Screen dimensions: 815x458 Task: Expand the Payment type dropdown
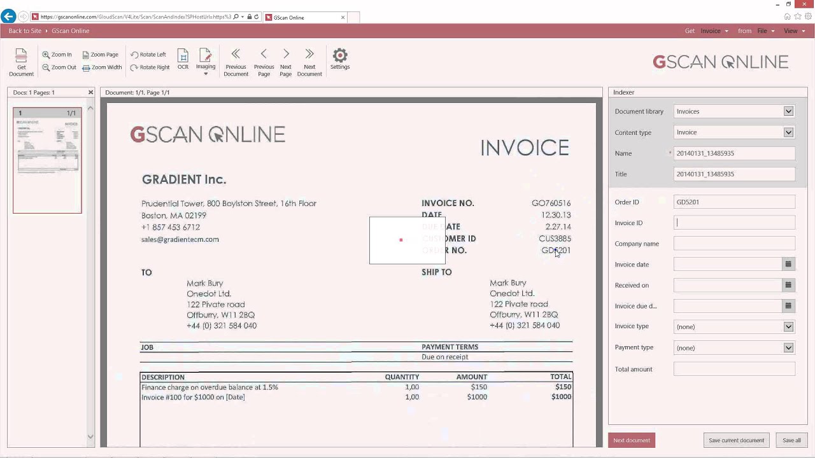coord(788,347)
